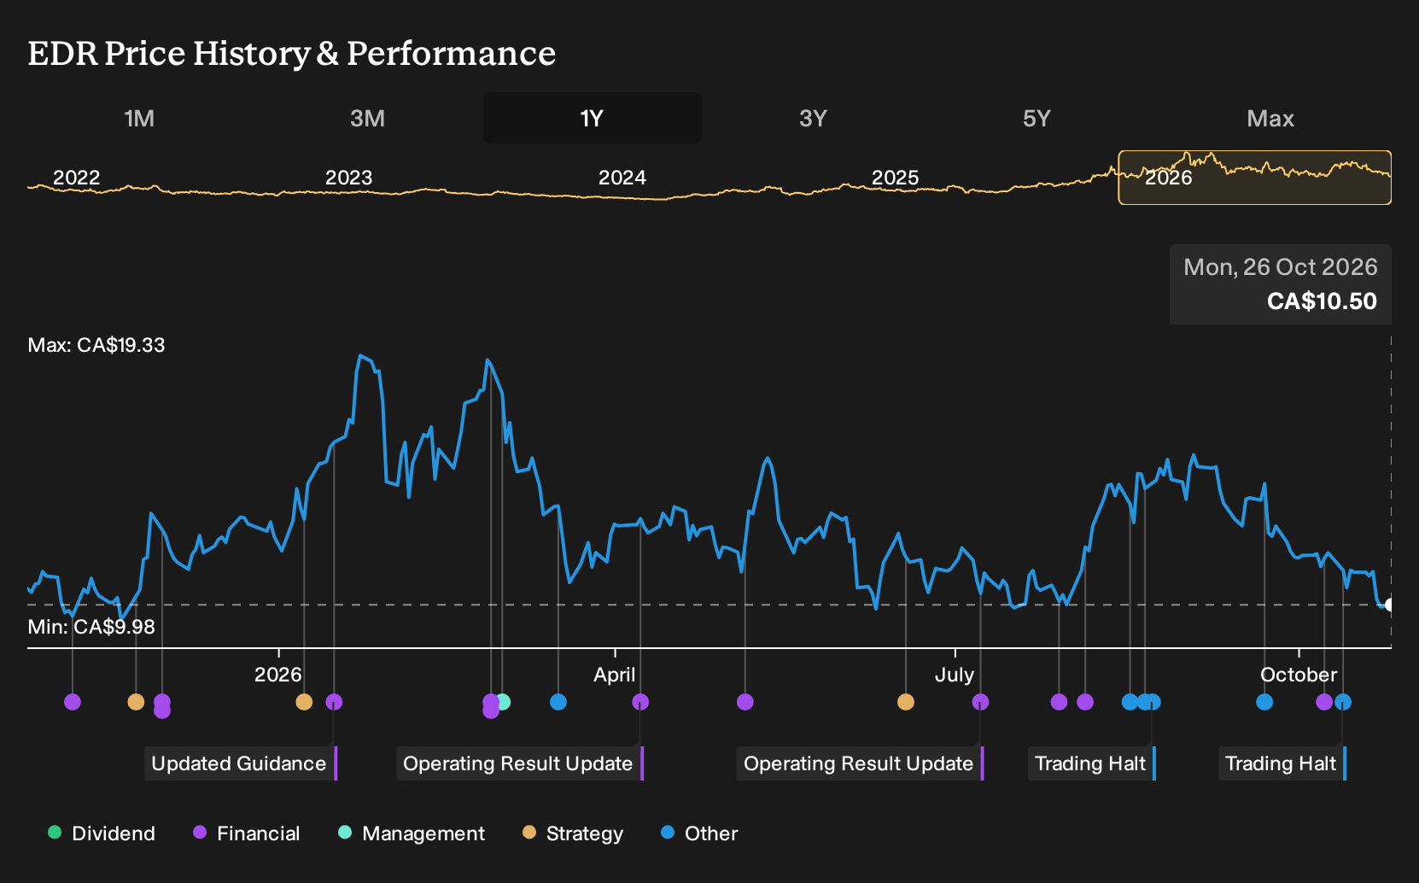Click the 2024 label in overview chart
This screenshot has width=1419, height=883.
coord(622,178)
